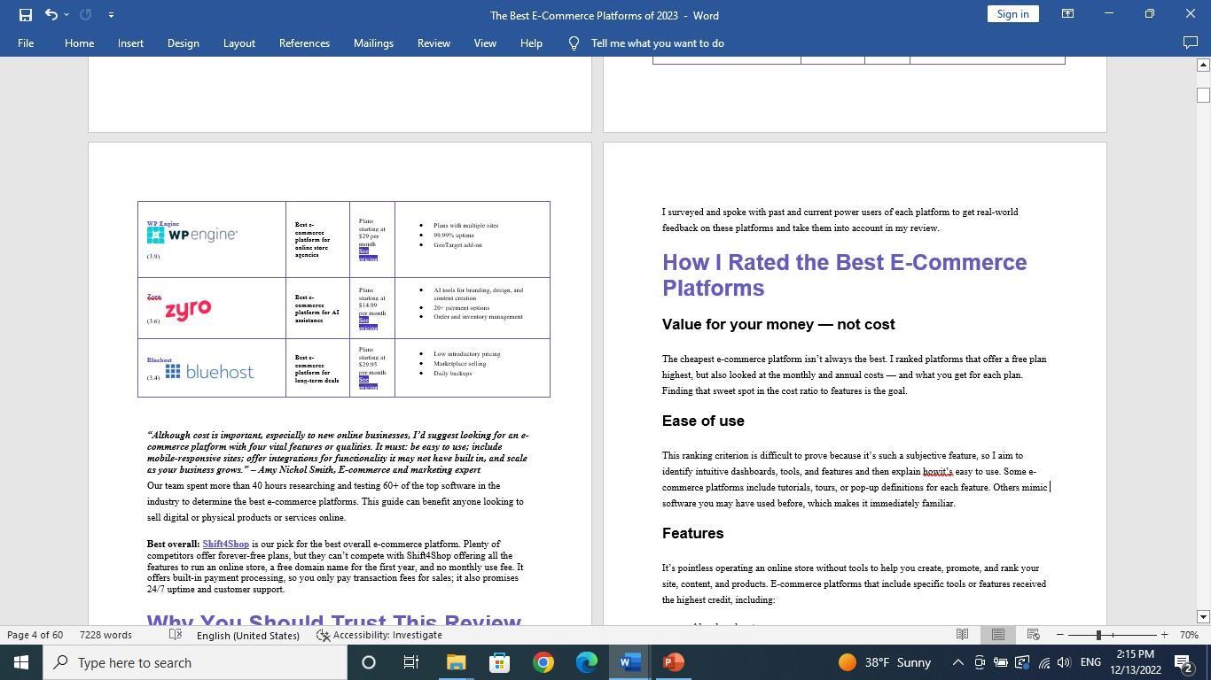Open Task View on the taskbar

[x=411, y=662]
